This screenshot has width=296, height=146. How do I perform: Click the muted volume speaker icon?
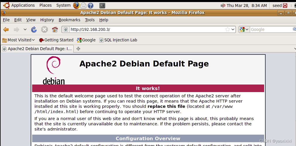pos(223,6)
